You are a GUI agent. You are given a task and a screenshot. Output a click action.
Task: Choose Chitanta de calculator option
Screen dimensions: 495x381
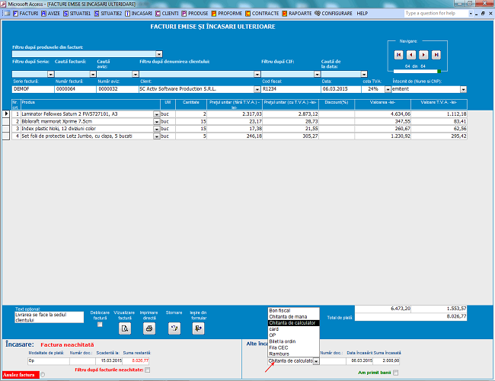(294, 323)
